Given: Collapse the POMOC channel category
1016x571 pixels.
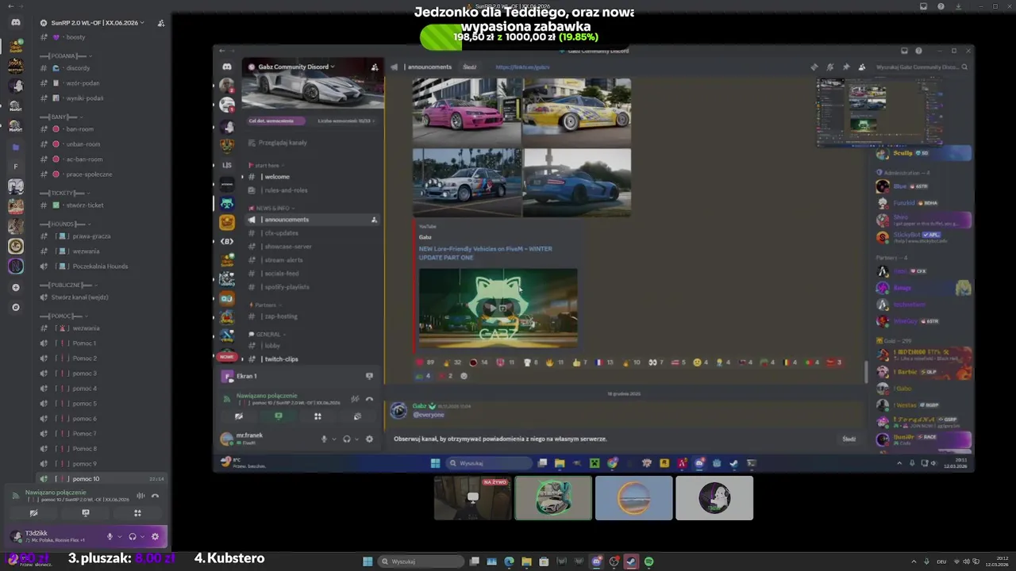Looking at the screenshot, I should (64, 316).
